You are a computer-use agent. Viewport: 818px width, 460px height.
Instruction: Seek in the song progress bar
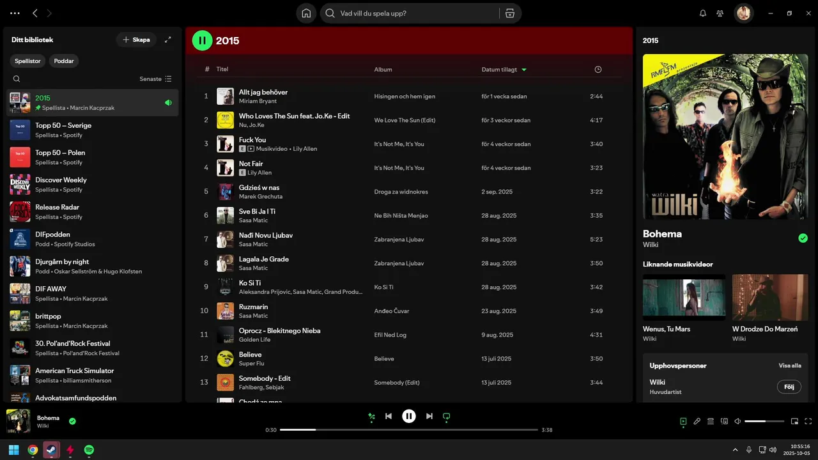[x=409, y=430]
